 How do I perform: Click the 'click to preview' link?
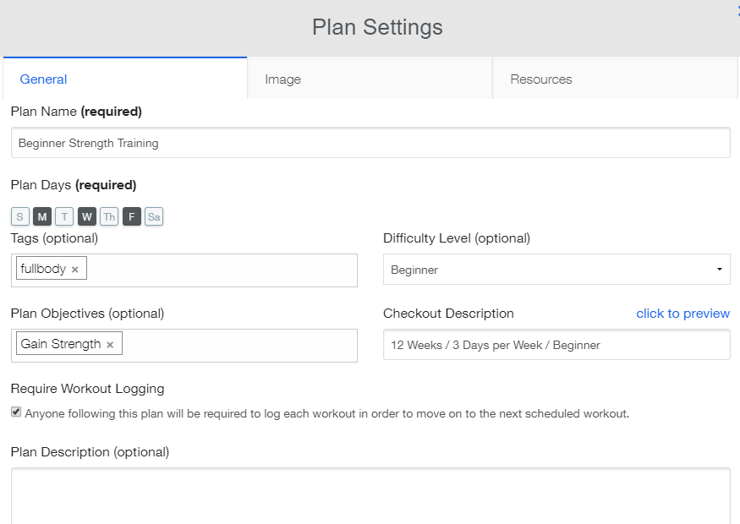click(x=682, y=314)
